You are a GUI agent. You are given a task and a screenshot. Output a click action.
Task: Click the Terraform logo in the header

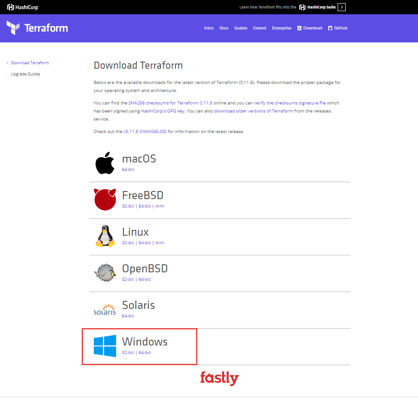(x=38, y=28)
